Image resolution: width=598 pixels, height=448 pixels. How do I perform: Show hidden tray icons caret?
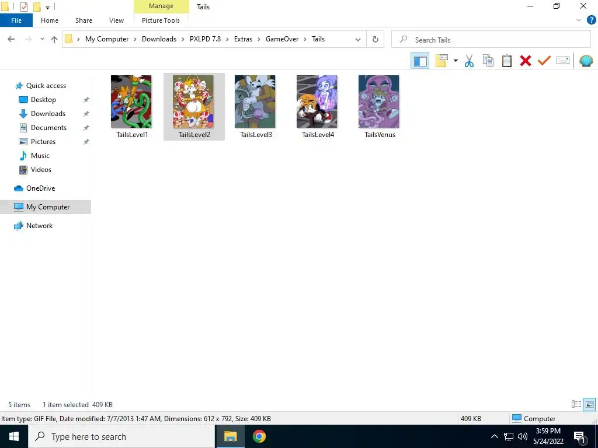(x=494, y=436)
